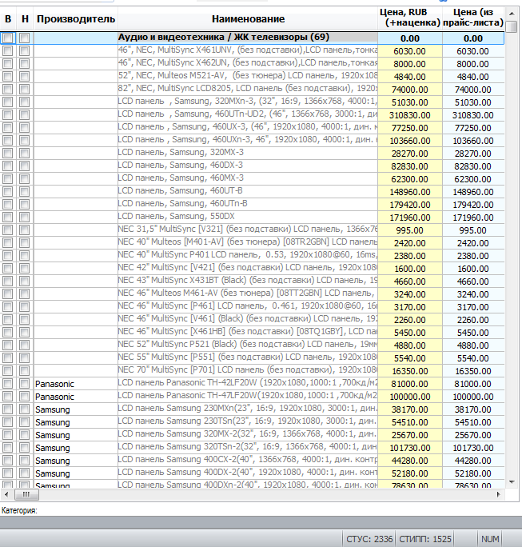Select row NEC 46" Multeos M461-AV
522x547 pixels.
[x=252, y=294]
